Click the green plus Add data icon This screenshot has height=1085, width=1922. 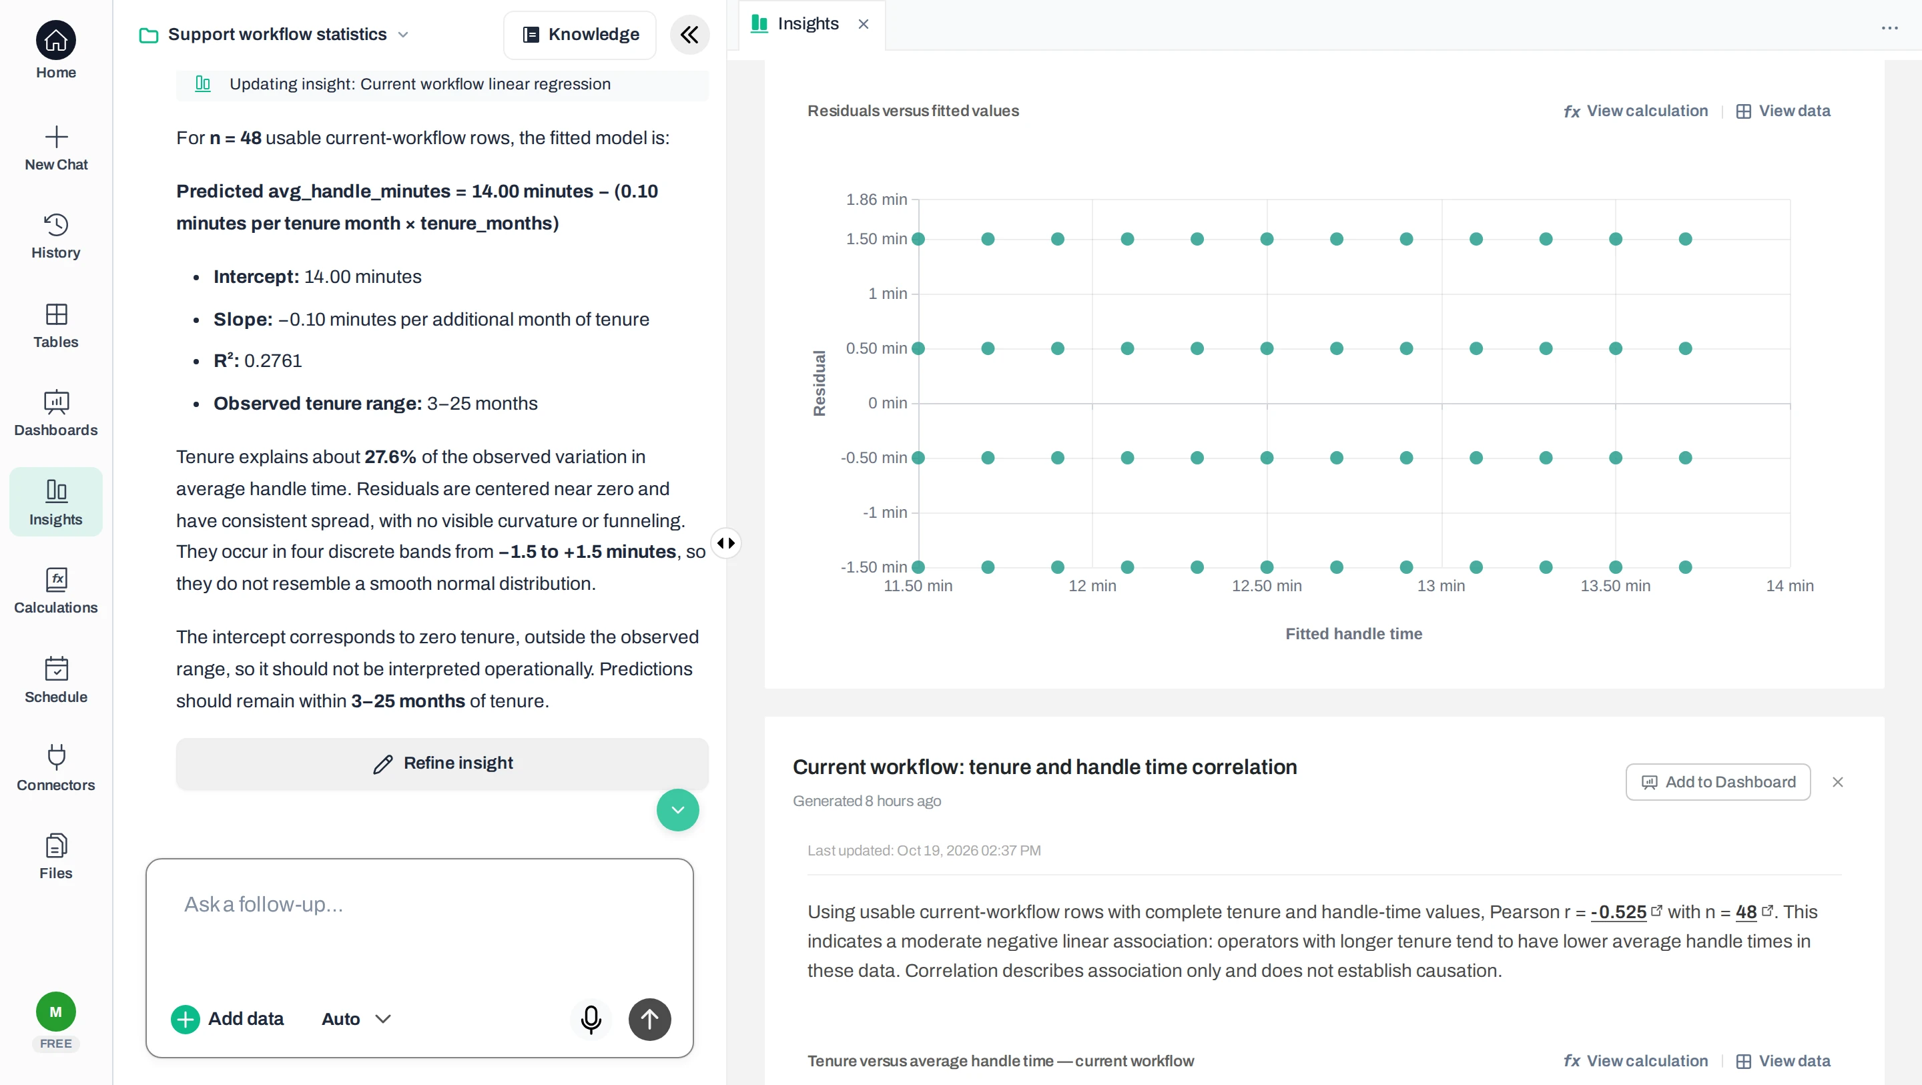[185, 1020]
